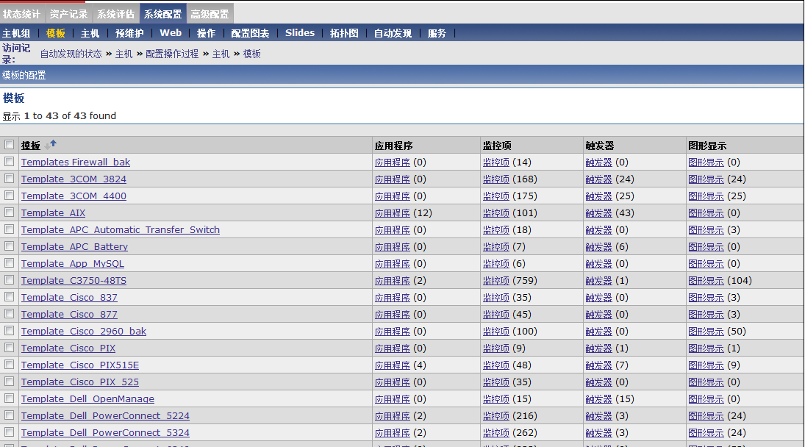Open the 拓扑图 submenu item

pyautogui.click(x=344, y=33)
